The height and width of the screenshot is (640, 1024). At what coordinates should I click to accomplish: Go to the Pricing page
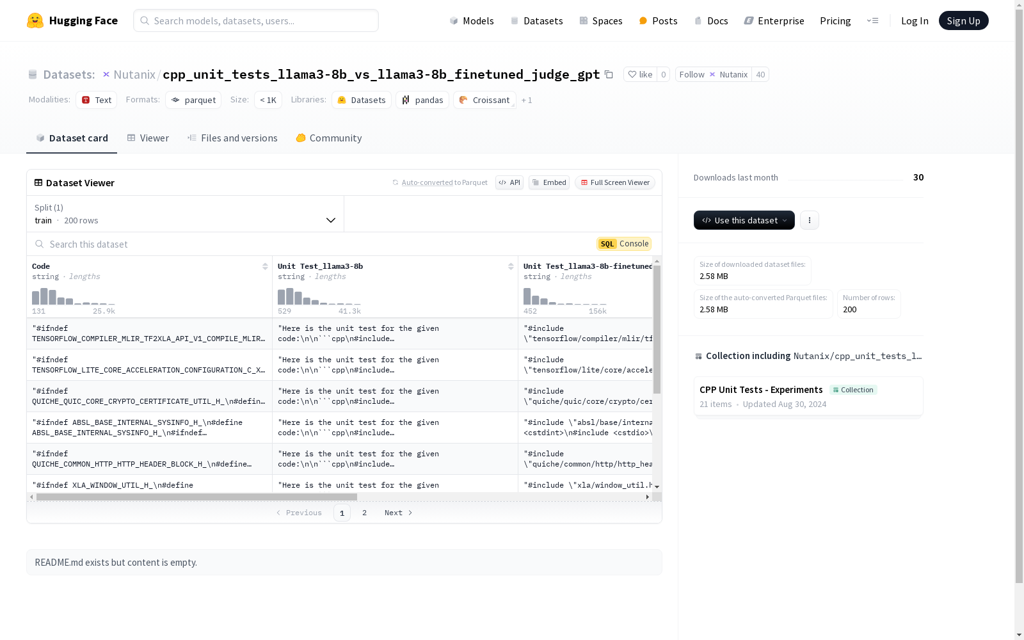pyautogui.click(x=835, y=20)
